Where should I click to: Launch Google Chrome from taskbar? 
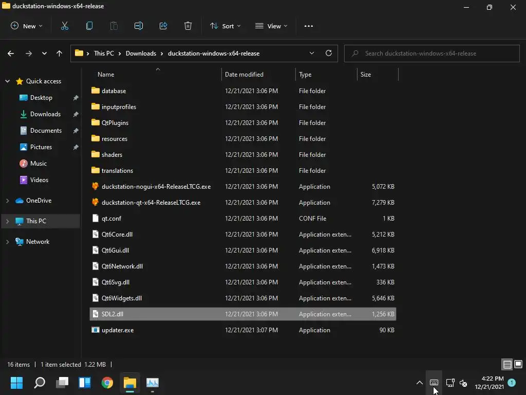tap(107, 383)
